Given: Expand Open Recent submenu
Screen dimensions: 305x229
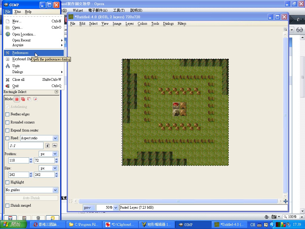Looking at the screenshot, I should coord(34,40).
